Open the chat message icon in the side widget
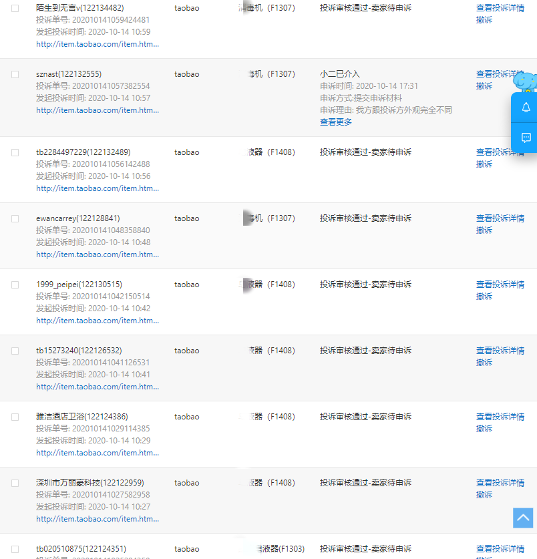This screenshot has height=559, width=537. pyautogui.click(x=526, y=138)
